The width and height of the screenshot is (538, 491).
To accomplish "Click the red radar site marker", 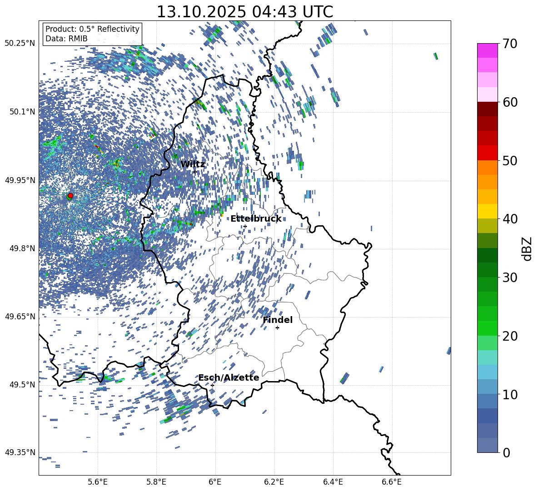I will coord(70,195).
